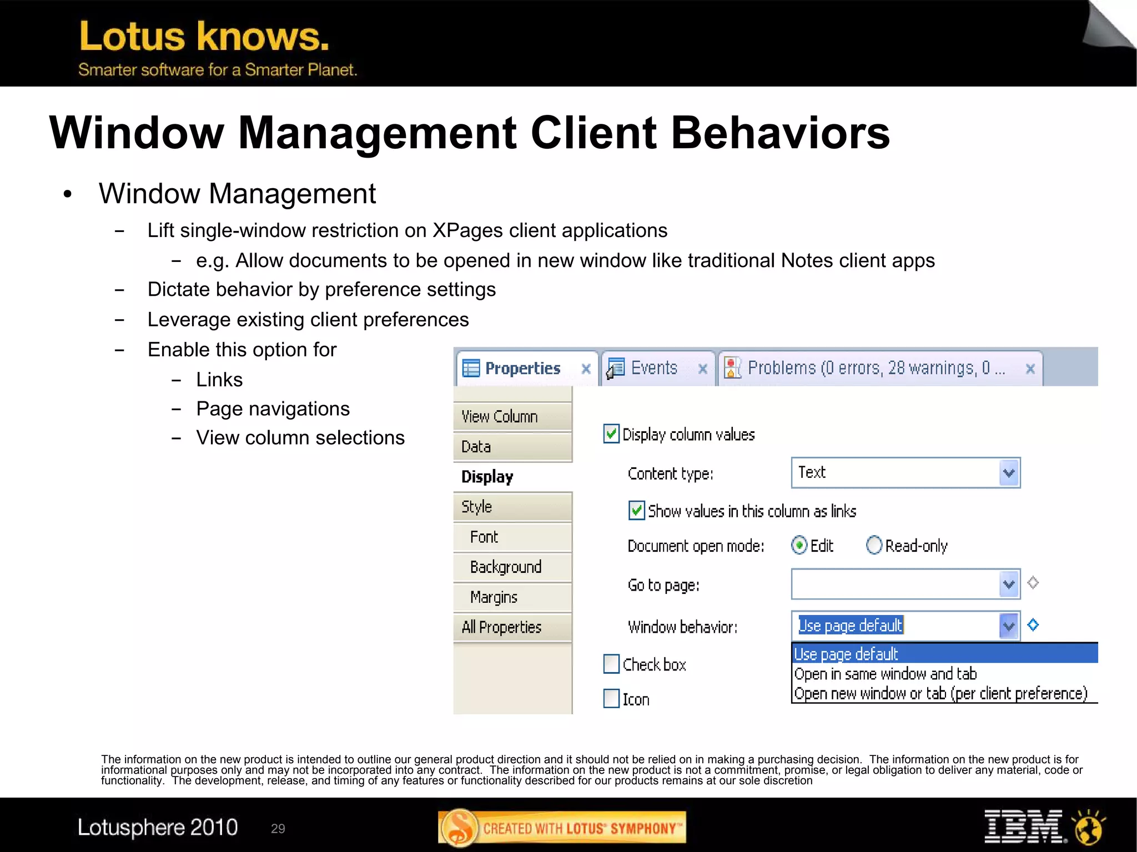Open the Style section

tap(512, 507)
